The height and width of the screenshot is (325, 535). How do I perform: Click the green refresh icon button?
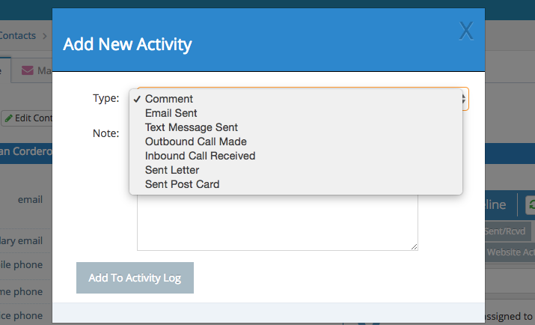pos(530,205)
